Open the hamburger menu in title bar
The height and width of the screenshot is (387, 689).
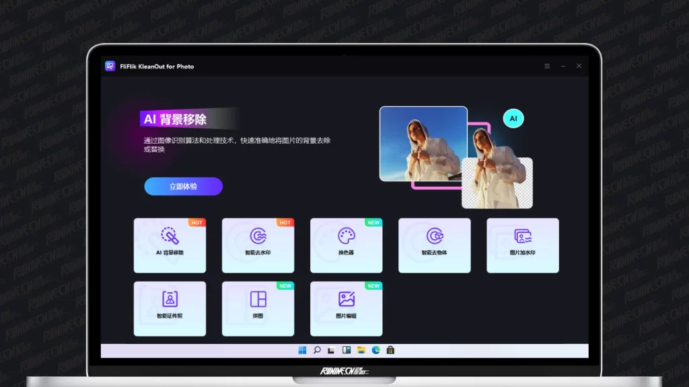point(547,66)
